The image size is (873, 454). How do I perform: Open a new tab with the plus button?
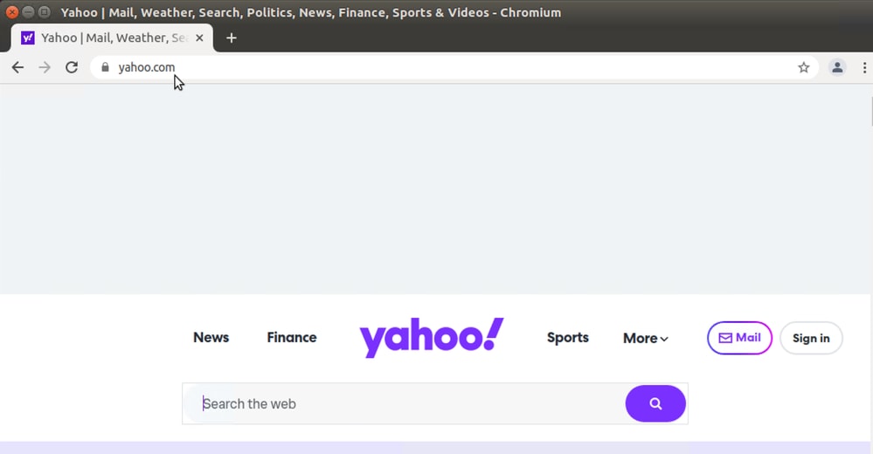[232, 38]
